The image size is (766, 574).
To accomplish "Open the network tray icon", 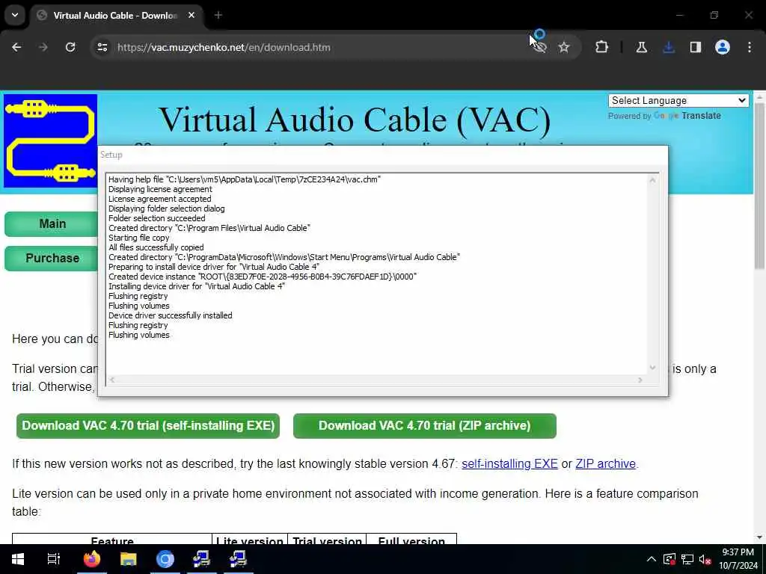I will point(687,559).
